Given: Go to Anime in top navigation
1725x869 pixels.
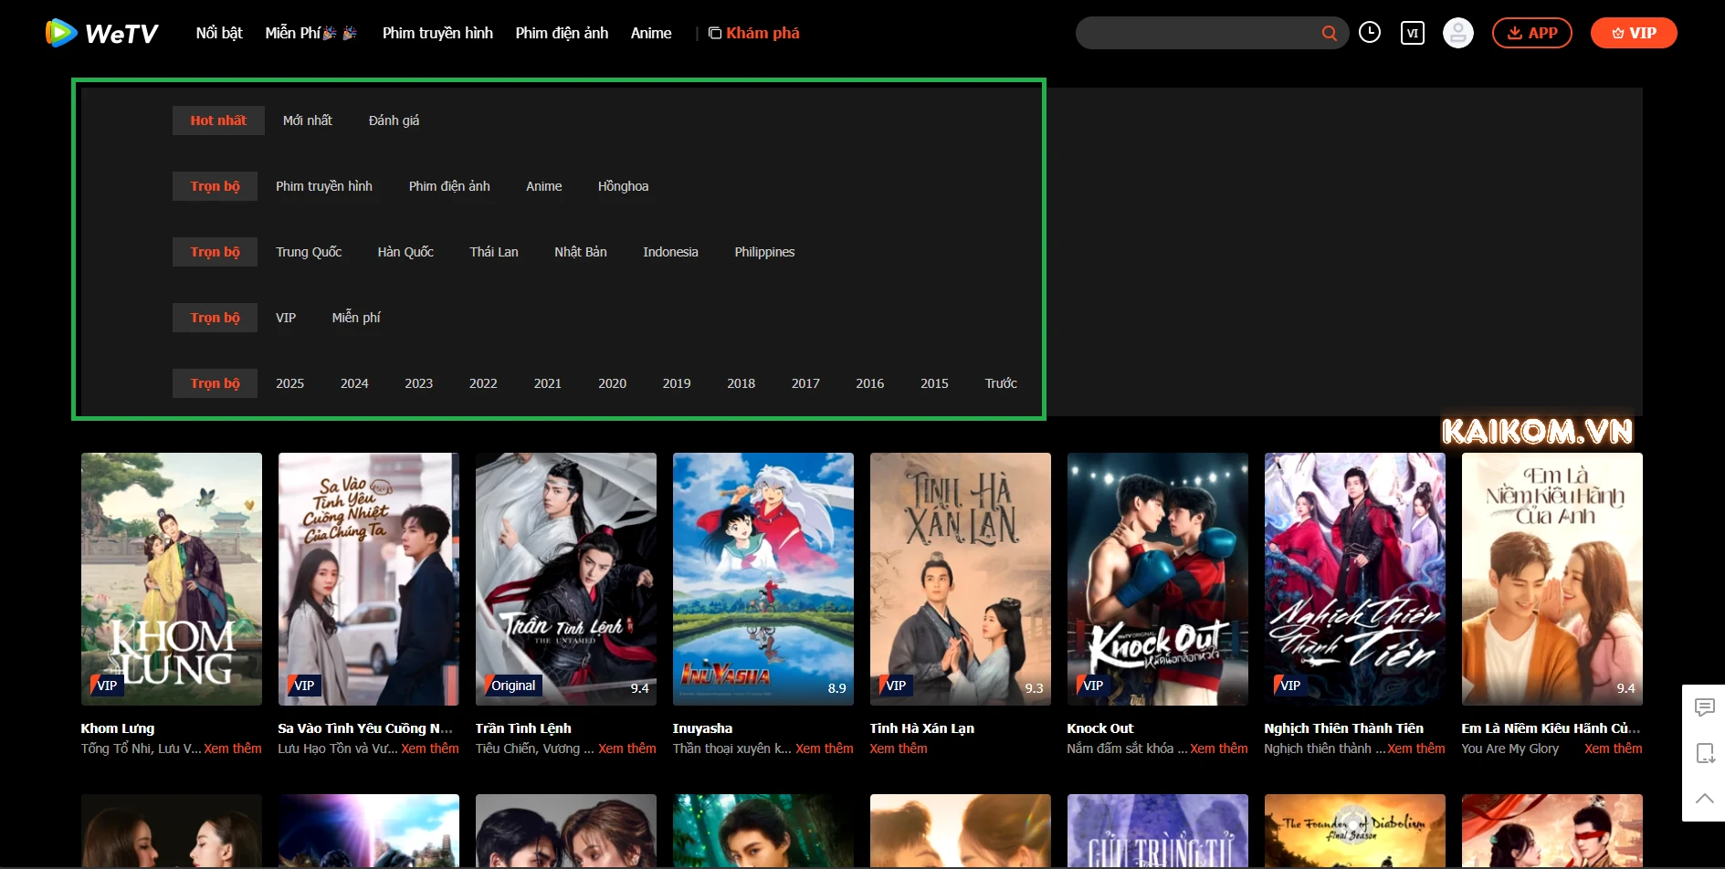Looking at the screenshot, I should pyautogui.click(x=650, y=34).
